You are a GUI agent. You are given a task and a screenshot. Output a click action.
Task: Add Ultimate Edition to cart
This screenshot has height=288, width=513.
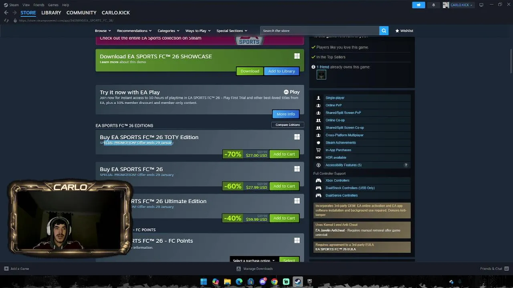(x=284, y=218)
